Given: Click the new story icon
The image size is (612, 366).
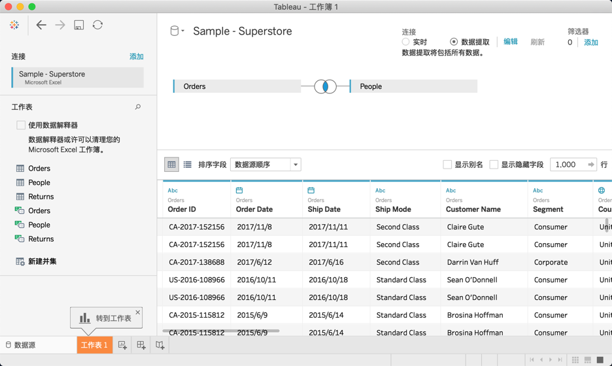Looking at the screenshot, I should pos(160,345).
